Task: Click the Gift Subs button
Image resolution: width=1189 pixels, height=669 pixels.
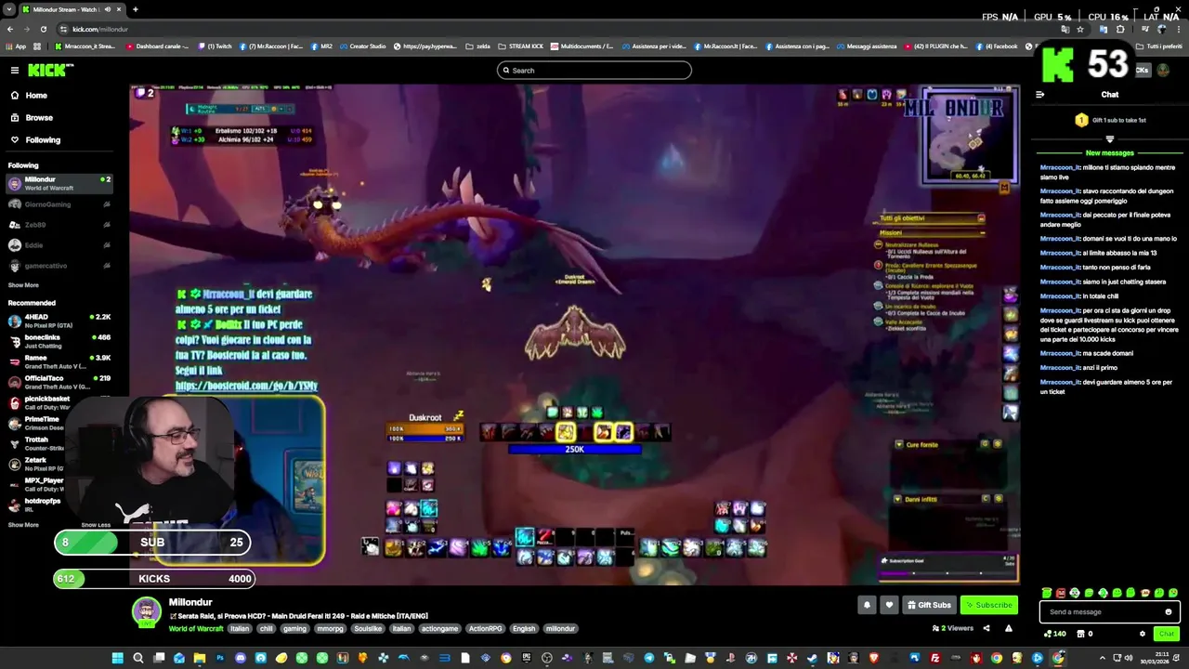Action: click(929, 605)
